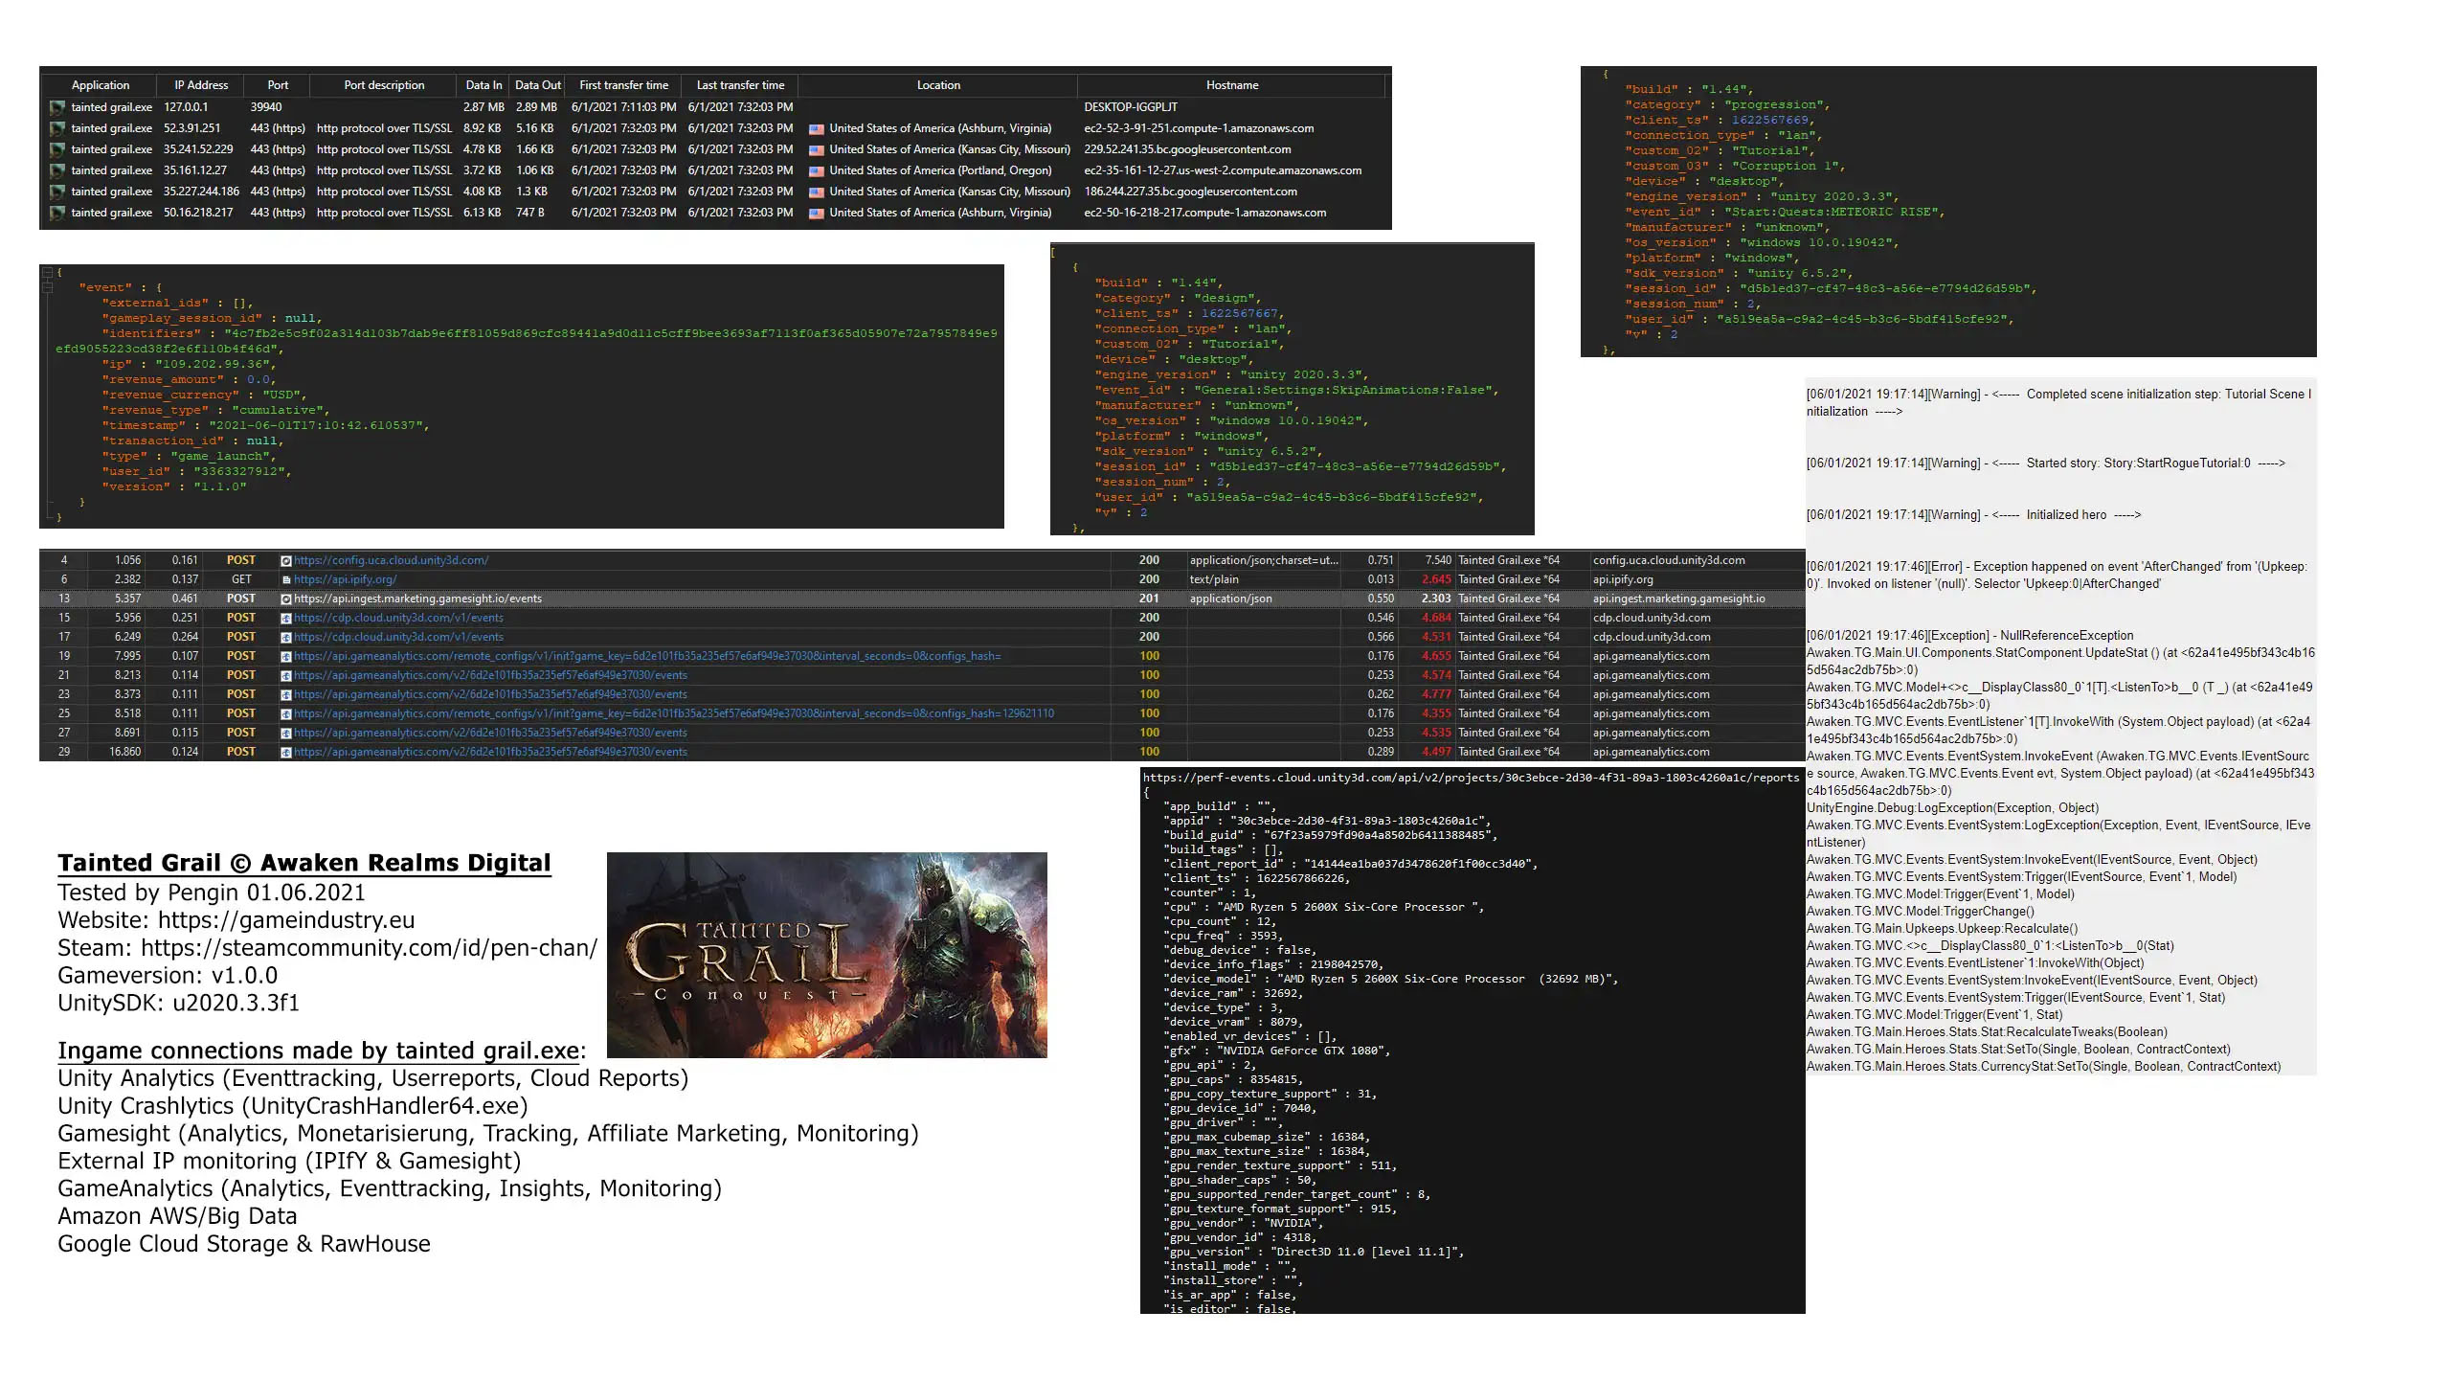Click the US flag for Portland, Oregon

coord(816,170)
